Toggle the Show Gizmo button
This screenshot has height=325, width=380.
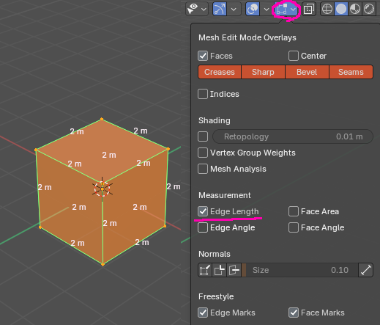(x=220, y=10)
